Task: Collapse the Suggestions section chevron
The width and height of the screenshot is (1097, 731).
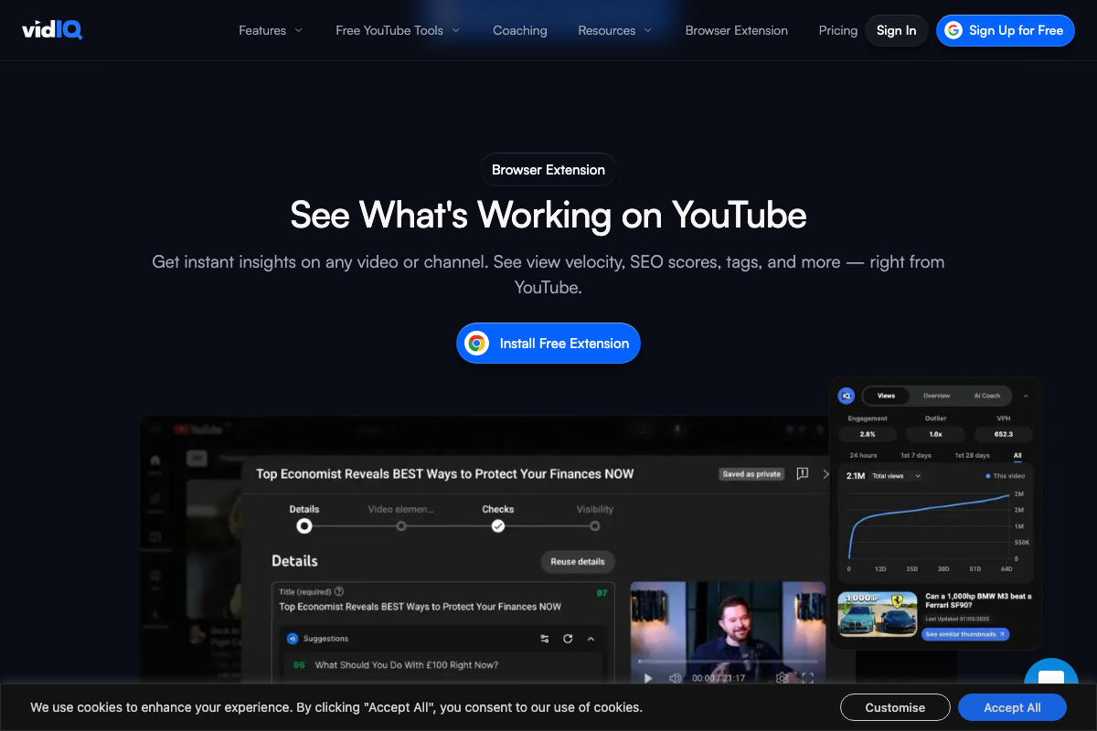Action: [x=591, y=639]
